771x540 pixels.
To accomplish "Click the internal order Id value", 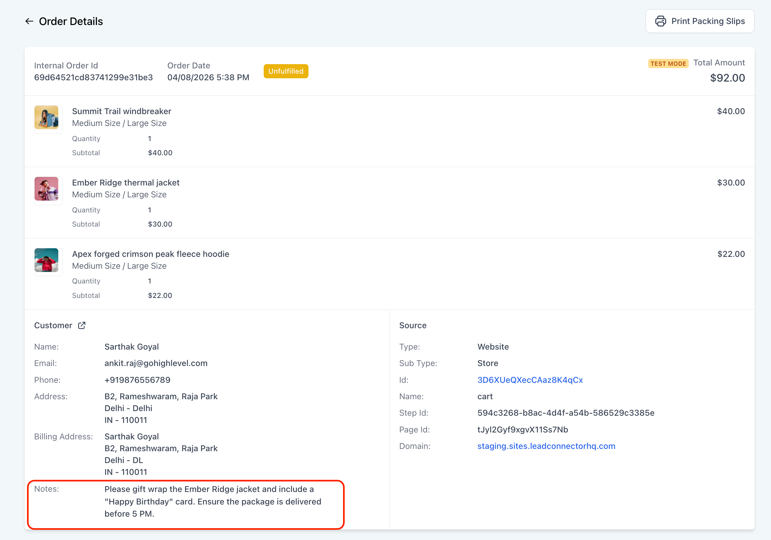I will pyautogui.click(x=93, y=78).
